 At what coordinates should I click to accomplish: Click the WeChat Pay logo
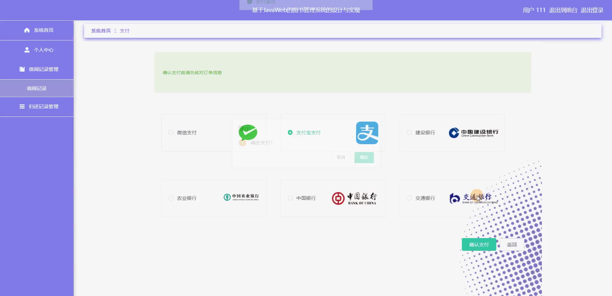pyautogui.click(x=248, y=133)
